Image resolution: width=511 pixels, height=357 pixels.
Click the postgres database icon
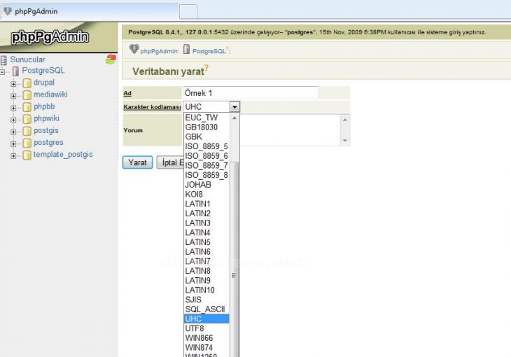(x=27, y=143)
